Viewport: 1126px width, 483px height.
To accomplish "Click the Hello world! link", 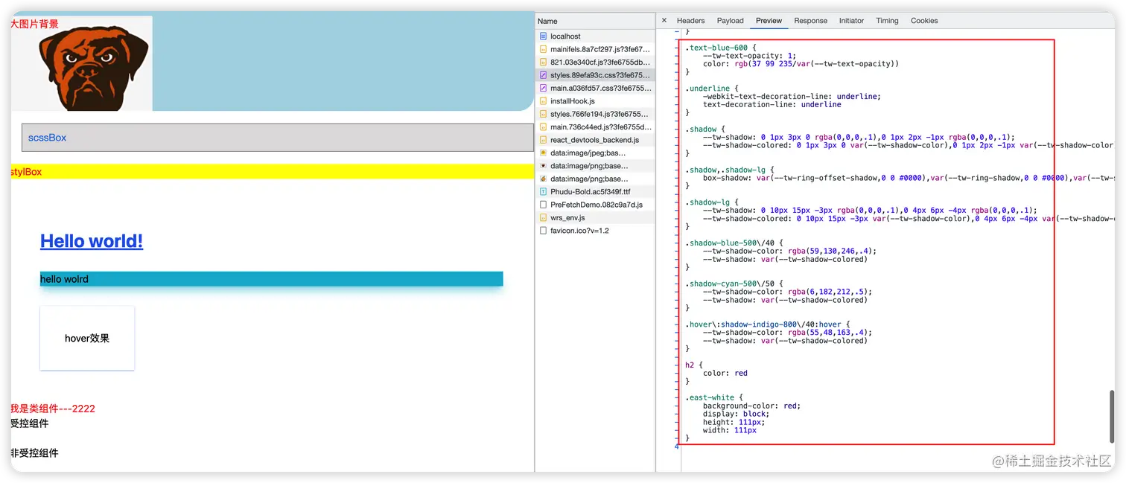I will pyautogui.click(x=92, y=241).
